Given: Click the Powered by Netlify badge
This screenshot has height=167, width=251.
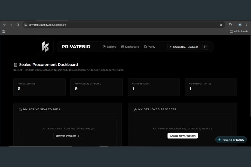Looking at the screenshot, I should tap(231, 140).
